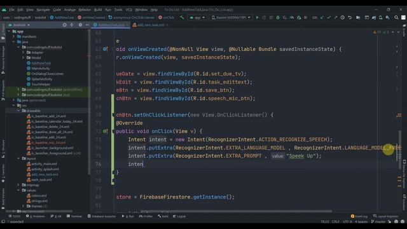Click the override gutter icon on the onViewCreated line
Image resolution: width=407 pixels, height=229 pixels.
pos(105,49)
